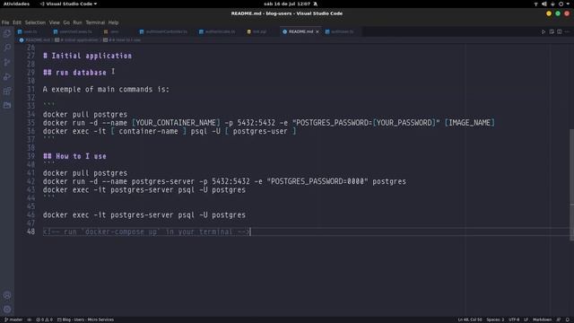
Task: Click the notification bell beside the clock
Action: pyautogui.click(x=315, y=4)
